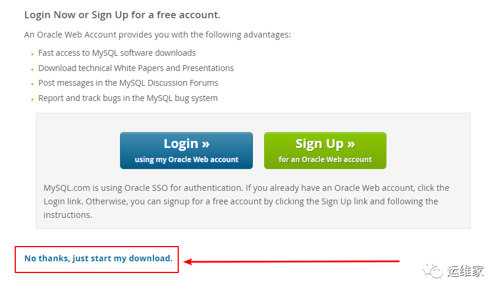Click the orange bullet beside 'Post messages'
The width and height of the screenshot is (500, 293).
click(x=32, y=85)
